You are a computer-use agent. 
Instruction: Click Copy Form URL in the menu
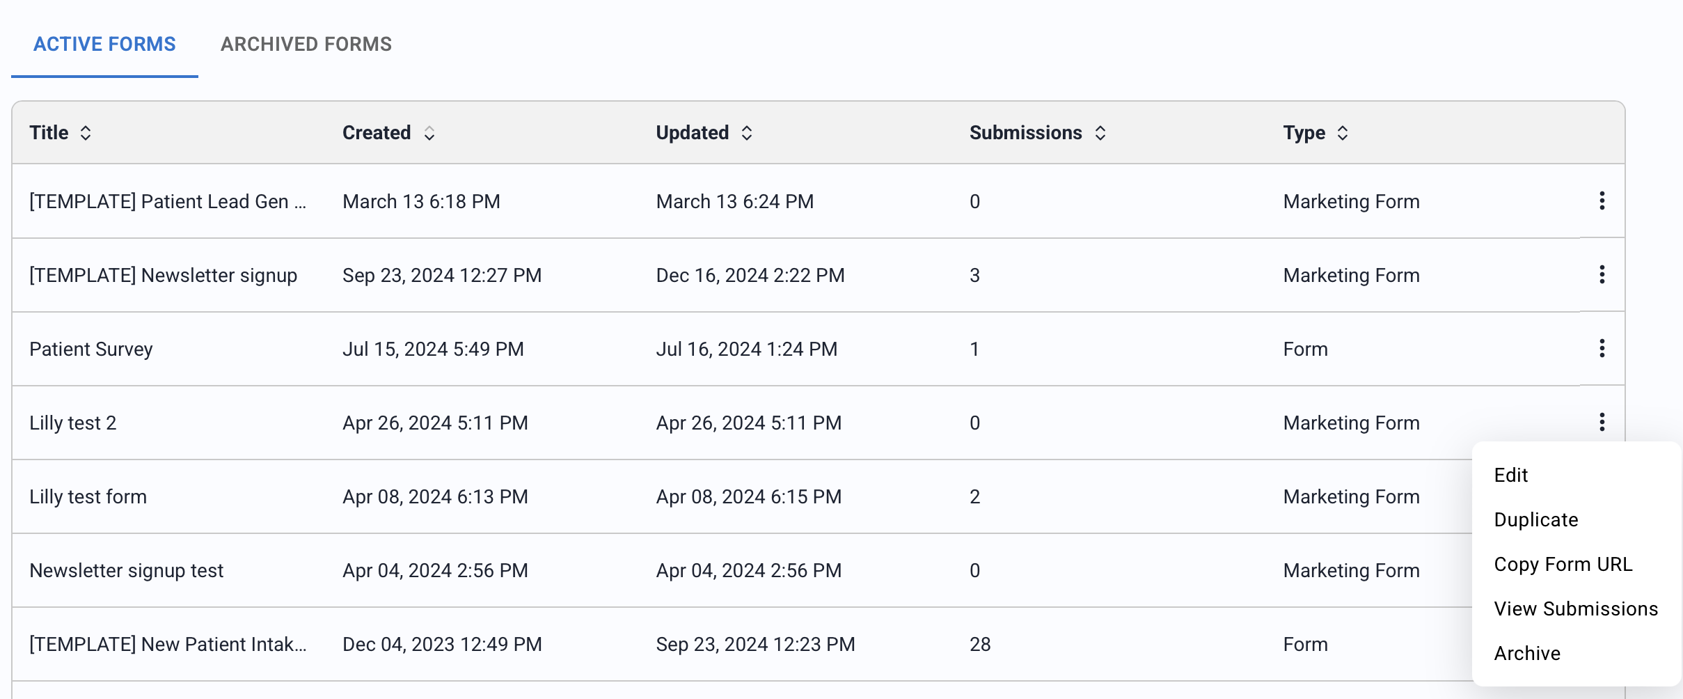(1563, 564)
